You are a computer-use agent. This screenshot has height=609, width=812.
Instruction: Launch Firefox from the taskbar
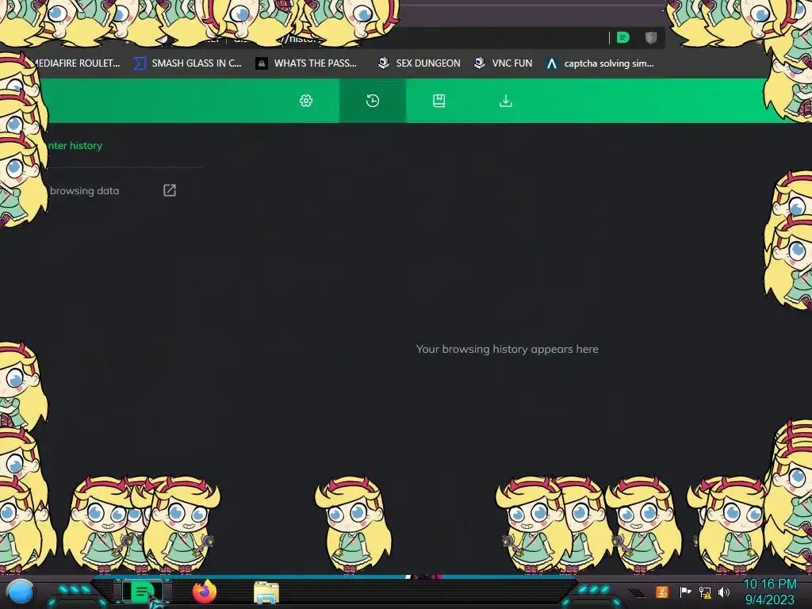point(205,592)
